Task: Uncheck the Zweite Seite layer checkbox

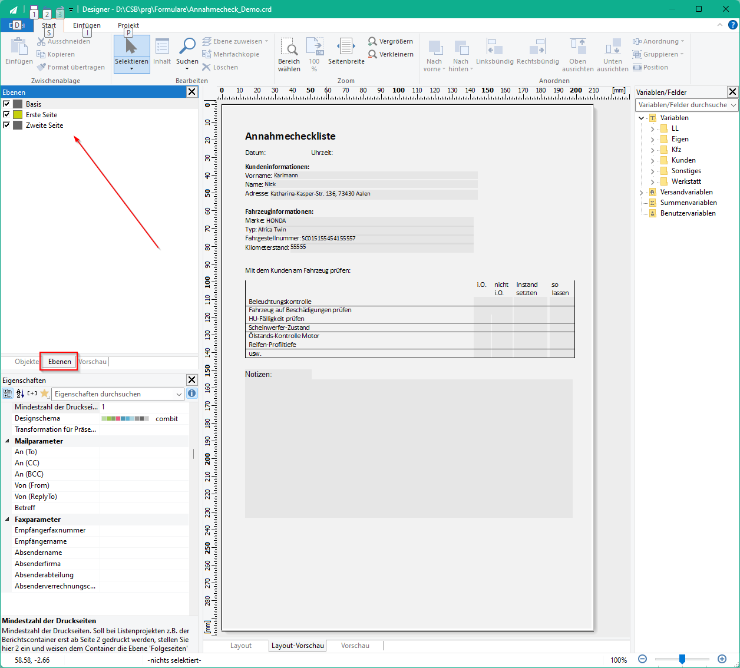Action: (6, 125)
